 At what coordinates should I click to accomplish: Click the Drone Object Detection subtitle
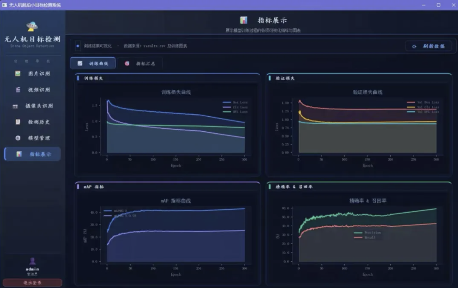pos(32,46)
